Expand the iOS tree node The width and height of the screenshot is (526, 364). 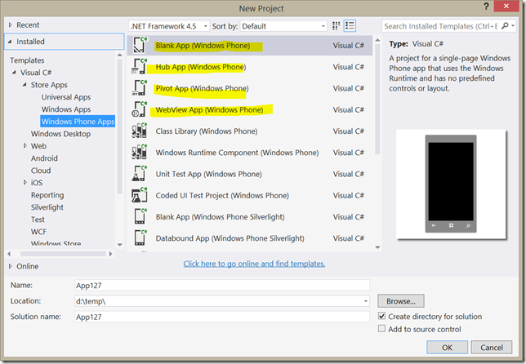tap(25, 182)
